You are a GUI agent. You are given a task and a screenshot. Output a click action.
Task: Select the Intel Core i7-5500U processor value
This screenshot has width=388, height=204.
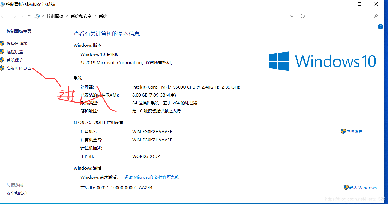pos(186,87)
